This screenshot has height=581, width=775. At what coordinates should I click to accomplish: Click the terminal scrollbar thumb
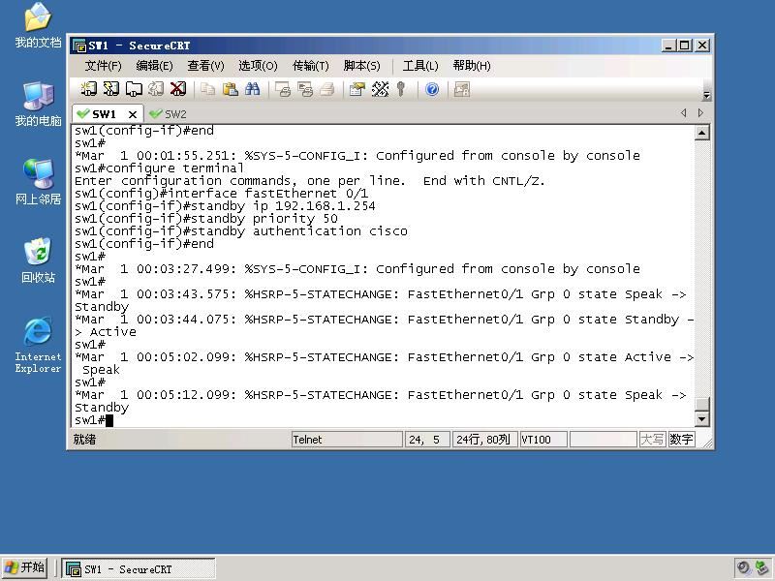[x=701, y=404]
